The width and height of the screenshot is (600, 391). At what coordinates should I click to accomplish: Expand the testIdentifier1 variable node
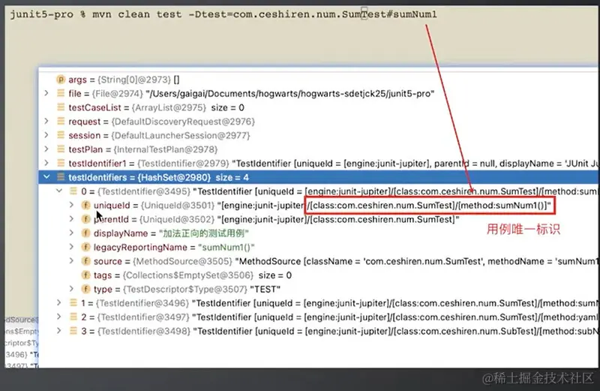(46, 163)
